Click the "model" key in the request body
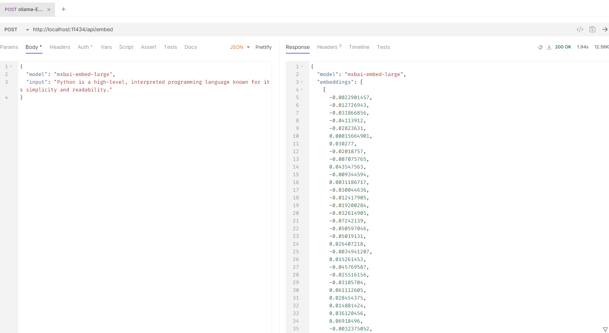Viewport: 609px width, 333px height. coord(37,74)
